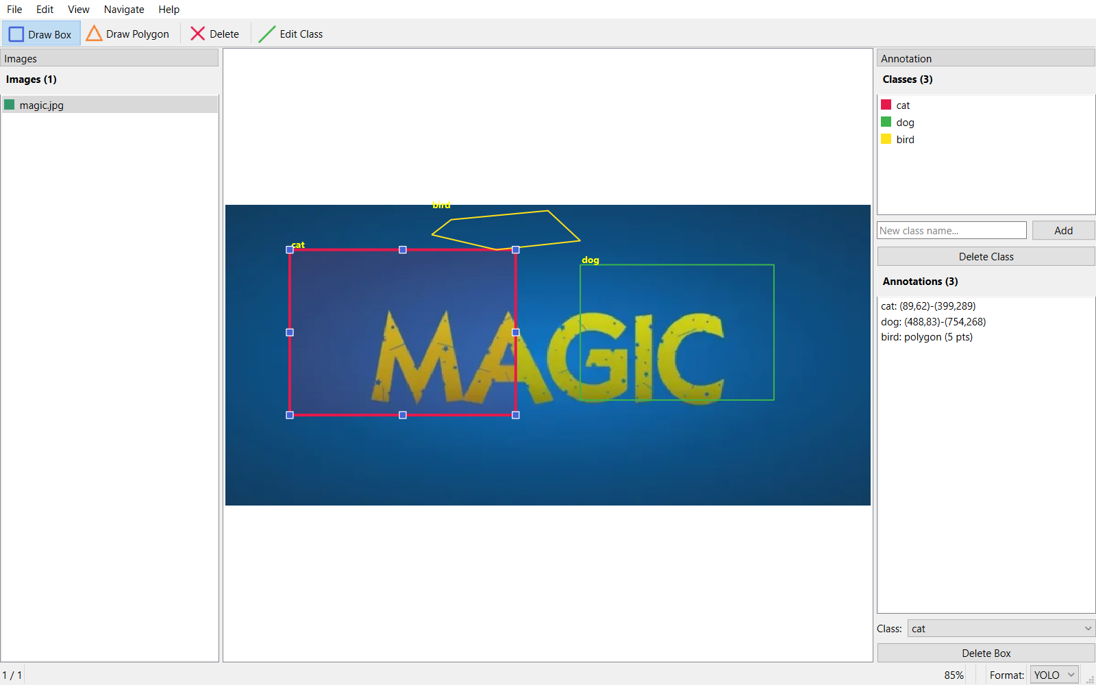
Task: Expand the Class dropdown showing cat
Action: click(1001, 629)
